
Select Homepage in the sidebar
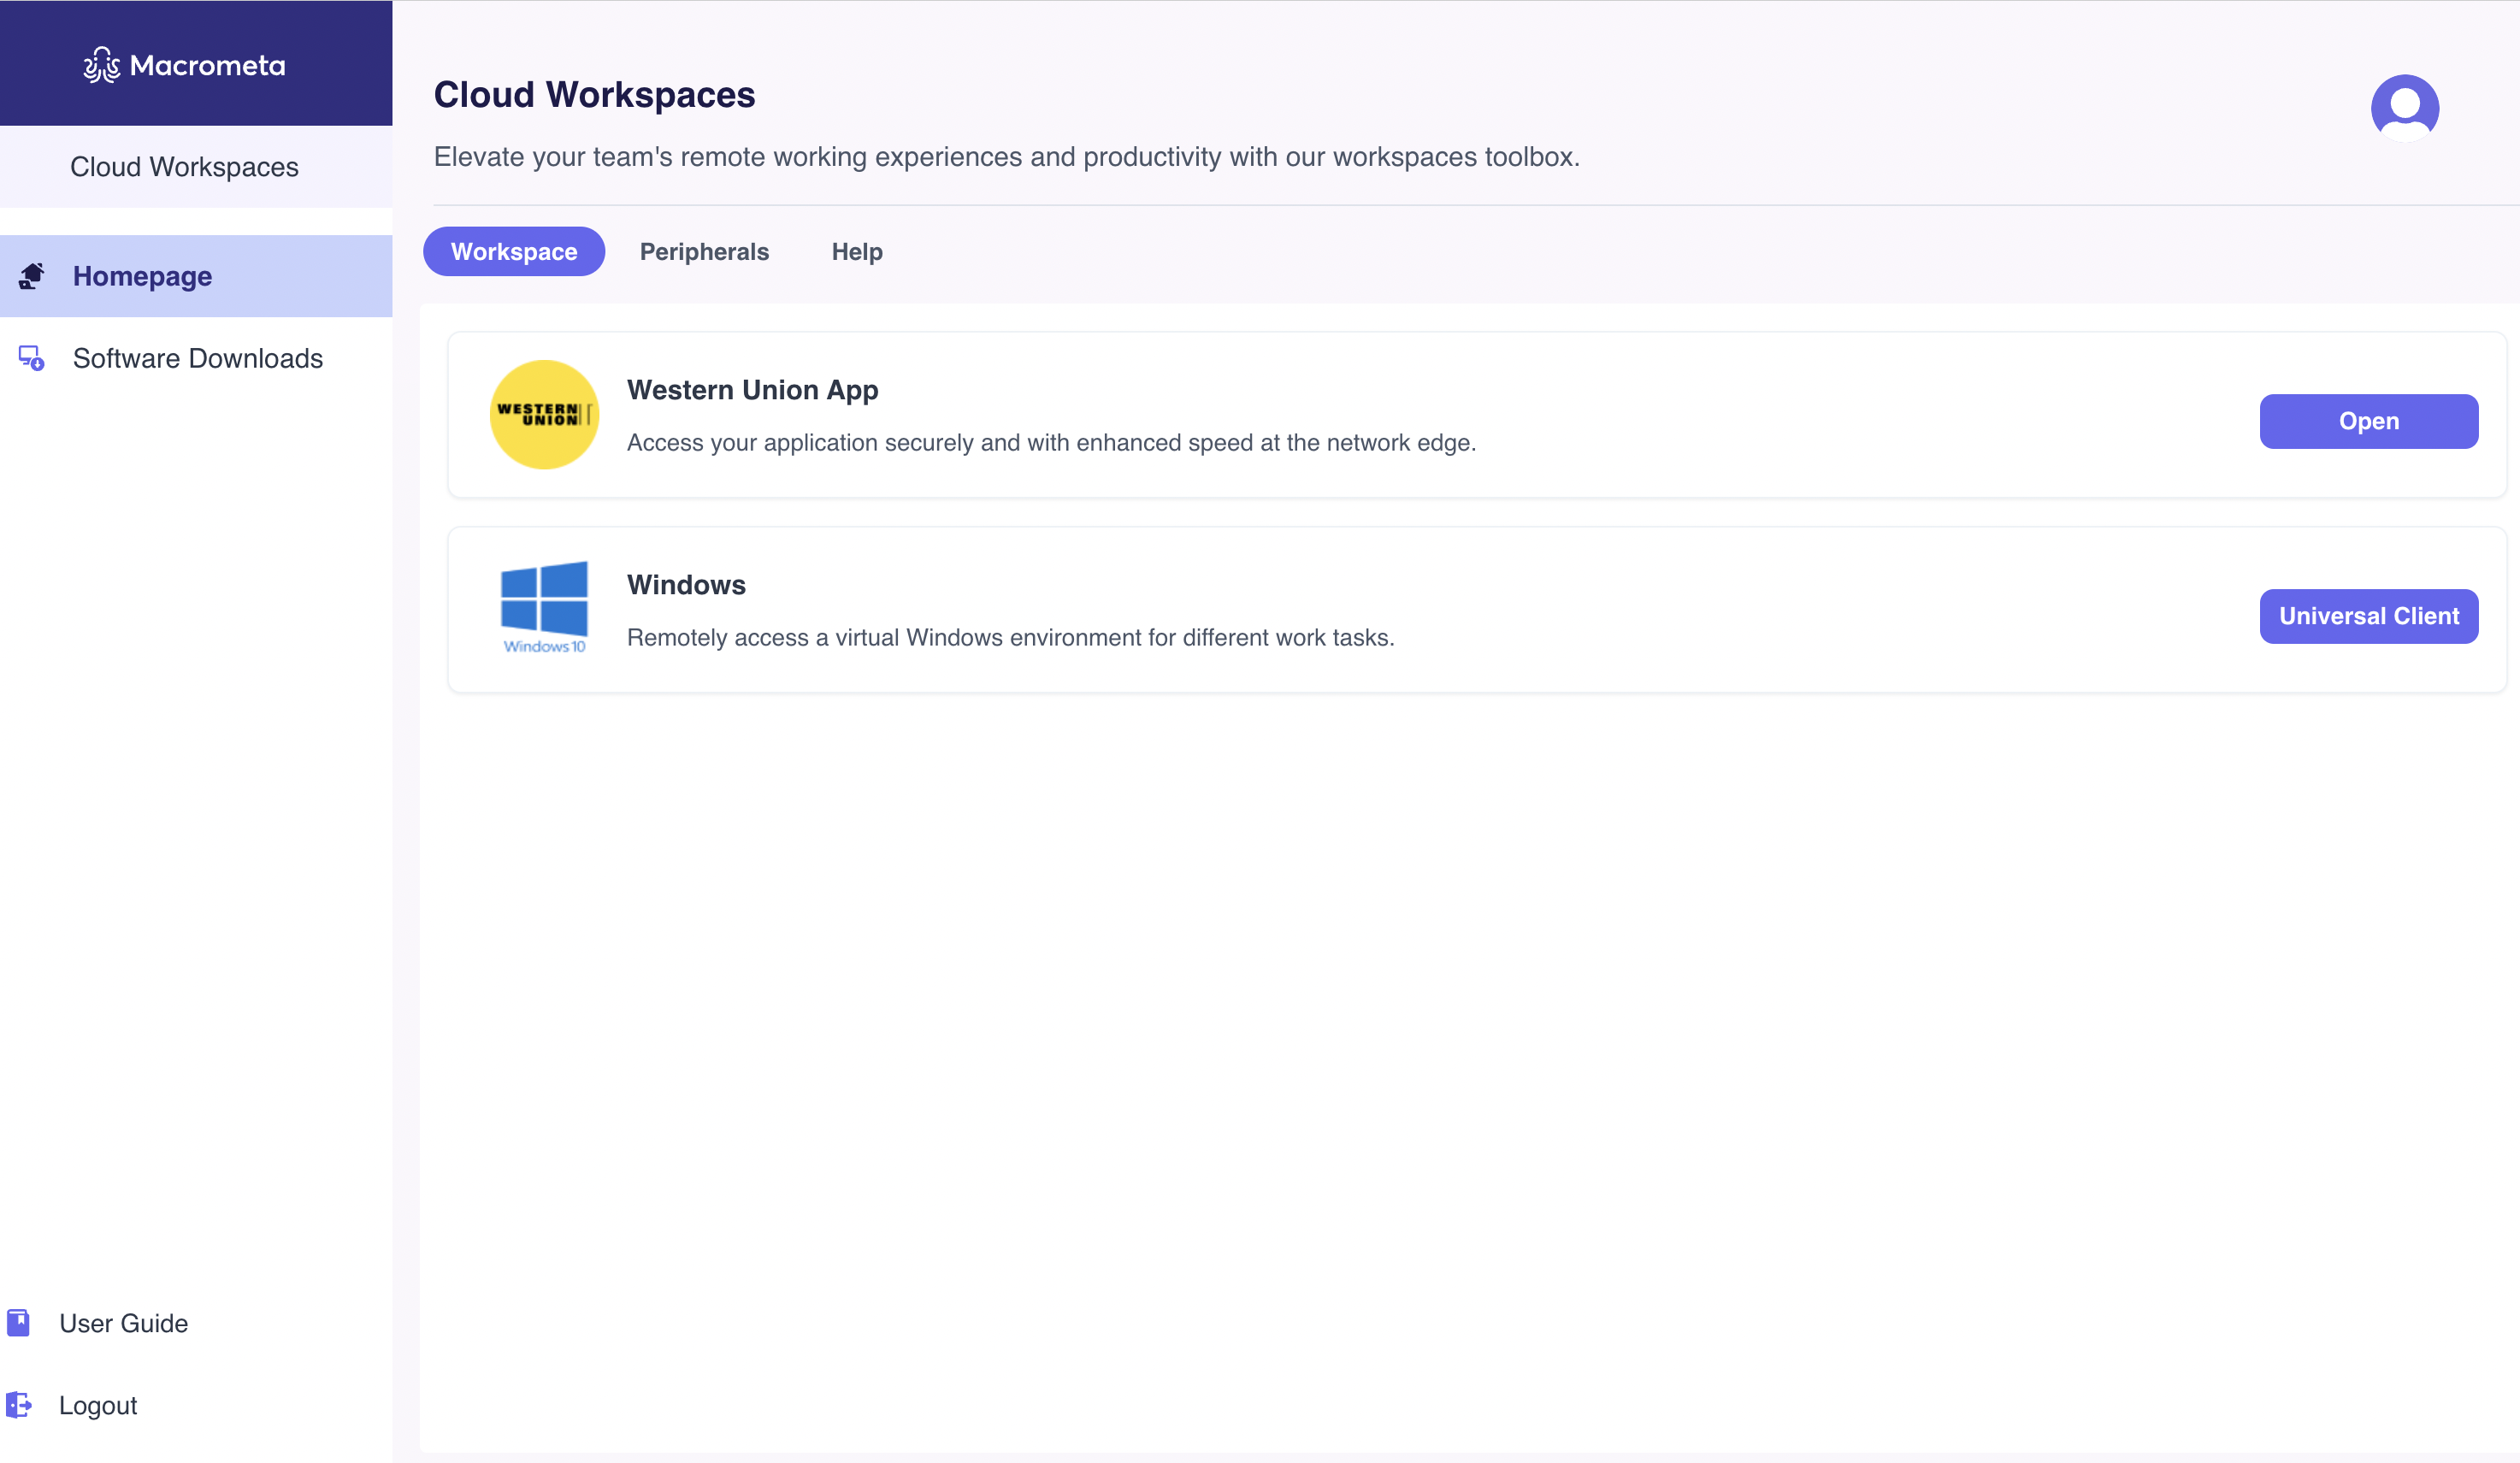196,276
